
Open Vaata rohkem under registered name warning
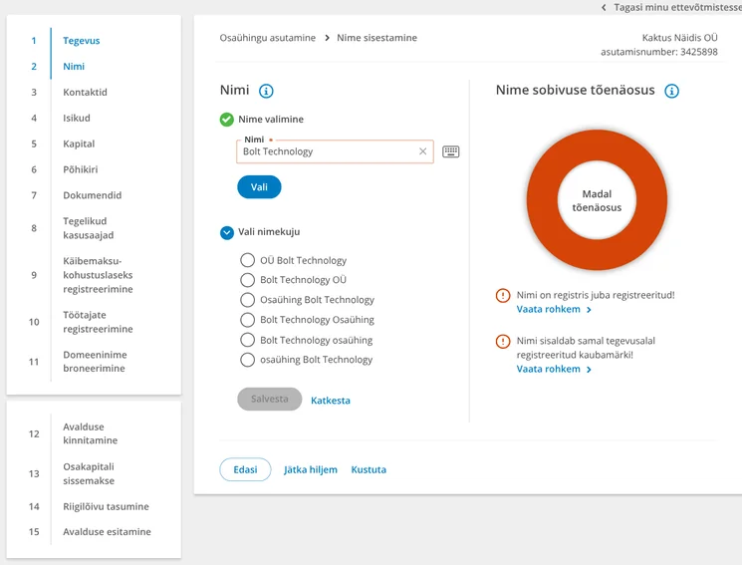548,310
